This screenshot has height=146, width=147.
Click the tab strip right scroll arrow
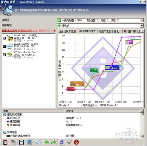point(143,31)
